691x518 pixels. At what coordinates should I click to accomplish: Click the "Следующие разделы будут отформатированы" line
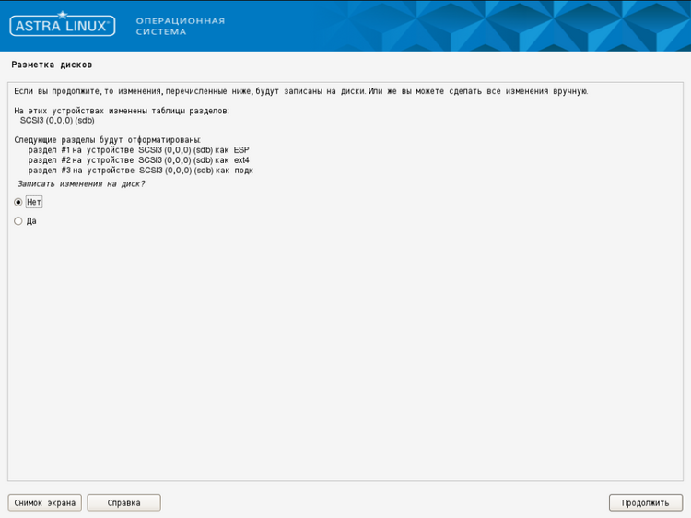click(107, 139)
